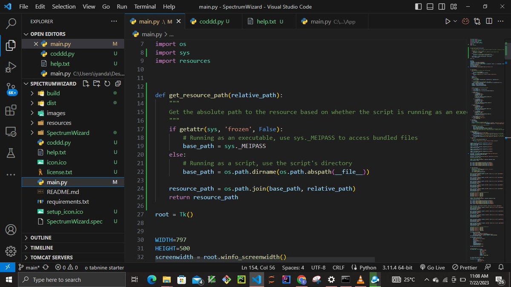
Task: Toggle the primary side bar
Action: (419, 7)
